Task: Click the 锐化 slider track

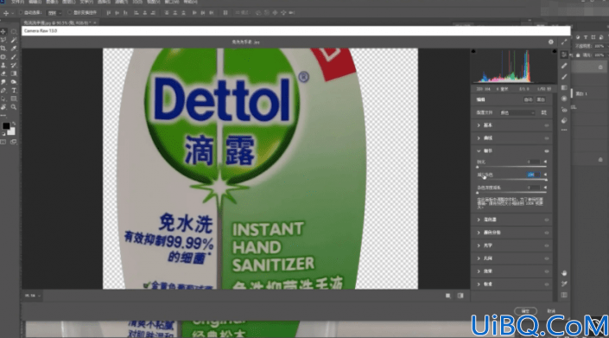Action: pyautogui.click(x=511, y=167)
